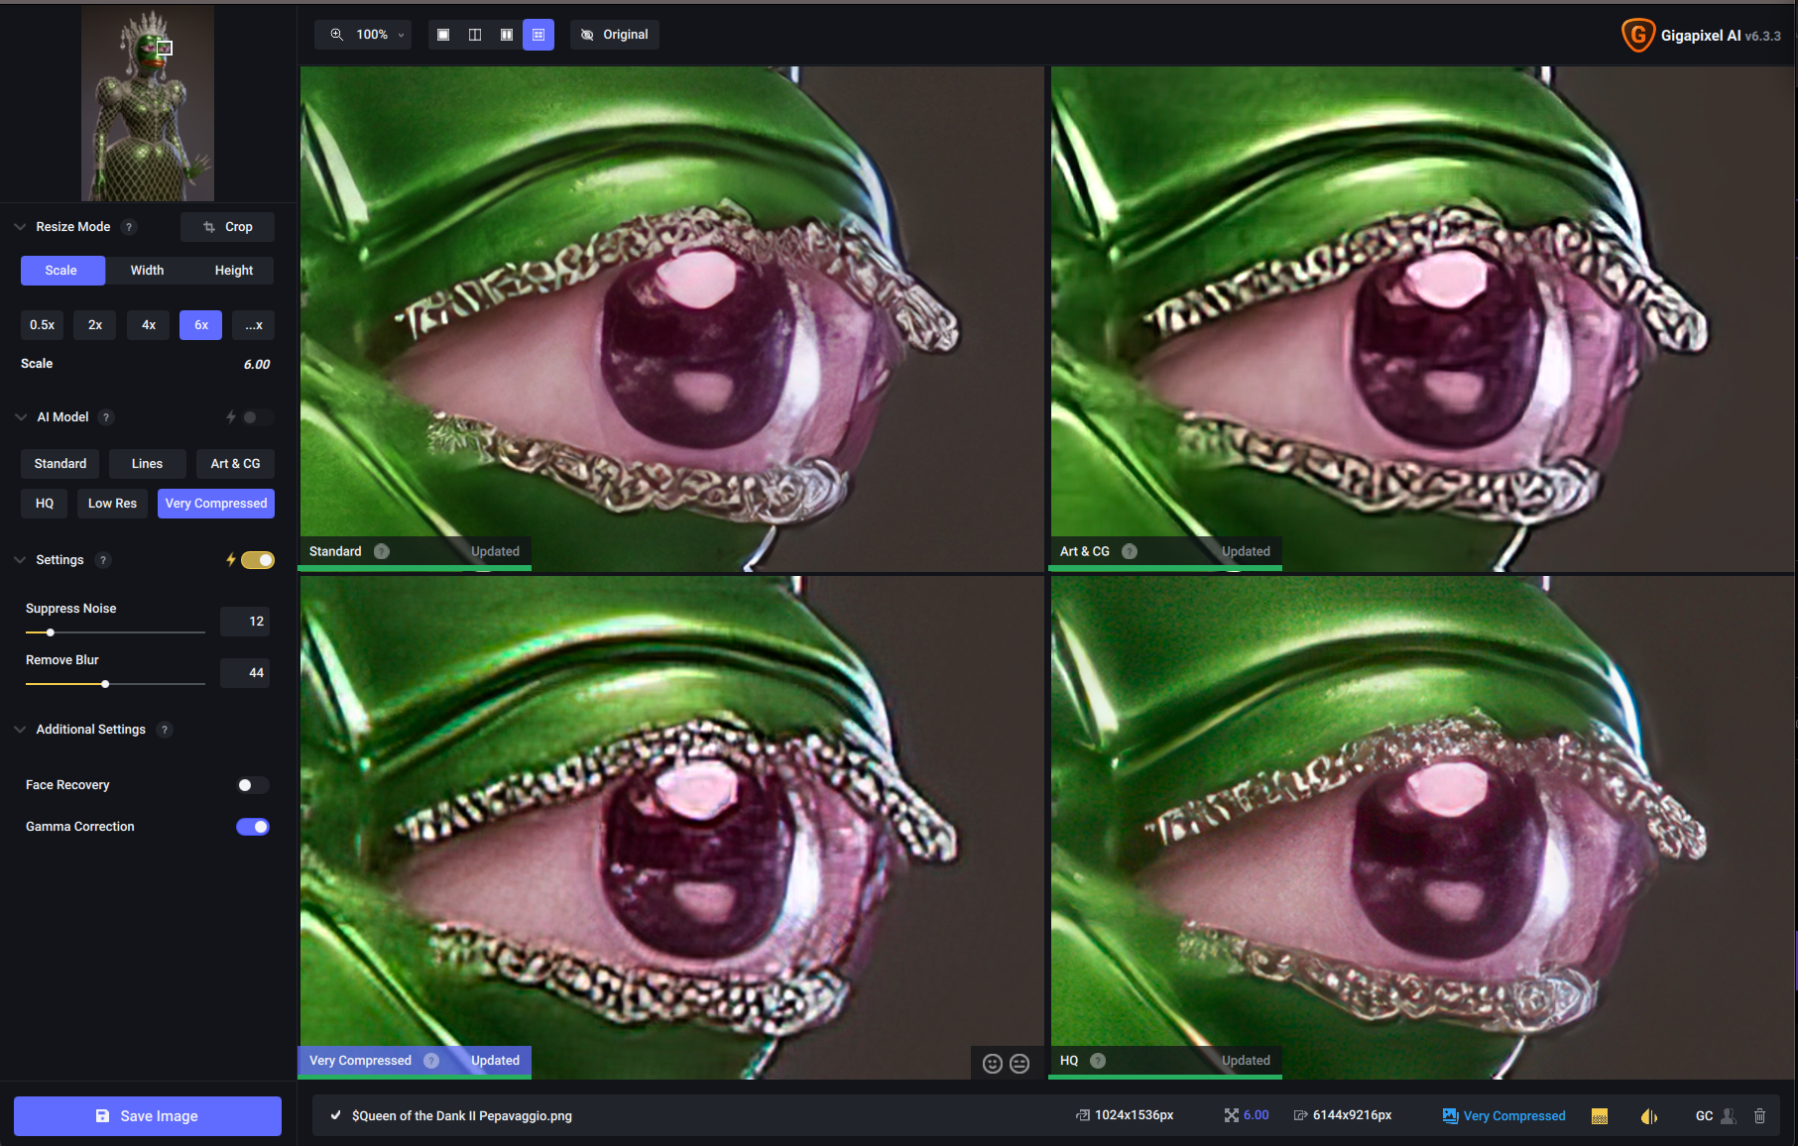Click the Crop button
The image size is (1798, 1146).
click(x=227, y=227)
